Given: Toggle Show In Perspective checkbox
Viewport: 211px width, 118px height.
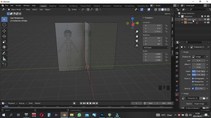Looking at the screenshot, I should [x=193, y=82].
